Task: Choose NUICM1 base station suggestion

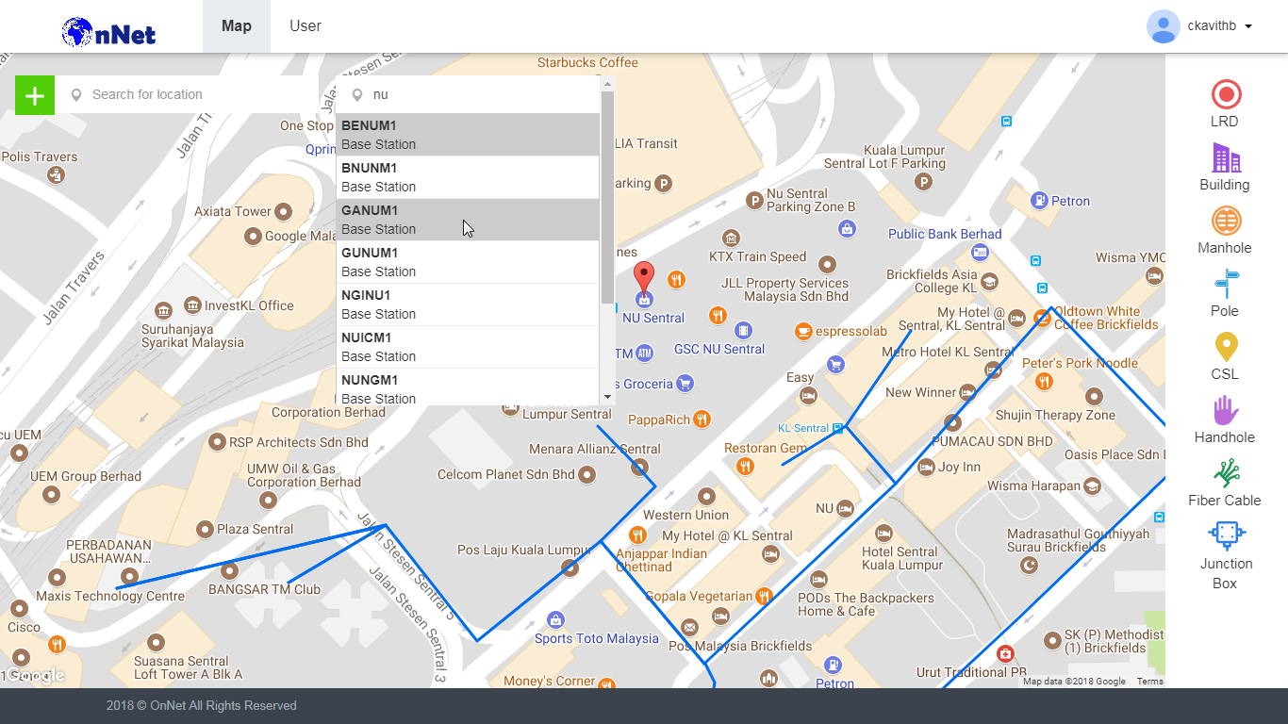Action: click(468, 347)
